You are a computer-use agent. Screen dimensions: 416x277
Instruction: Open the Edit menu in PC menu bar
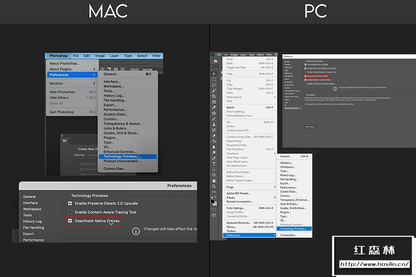click(x=226, y=55)
